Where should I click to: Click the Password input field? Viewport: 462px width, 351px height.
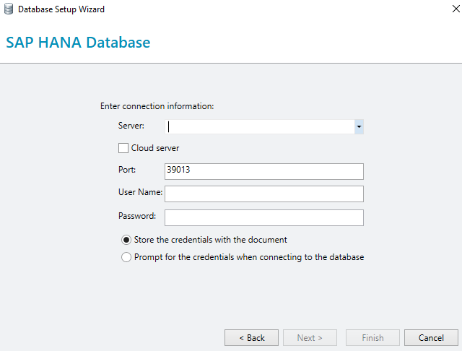click(x=264, y=217)
